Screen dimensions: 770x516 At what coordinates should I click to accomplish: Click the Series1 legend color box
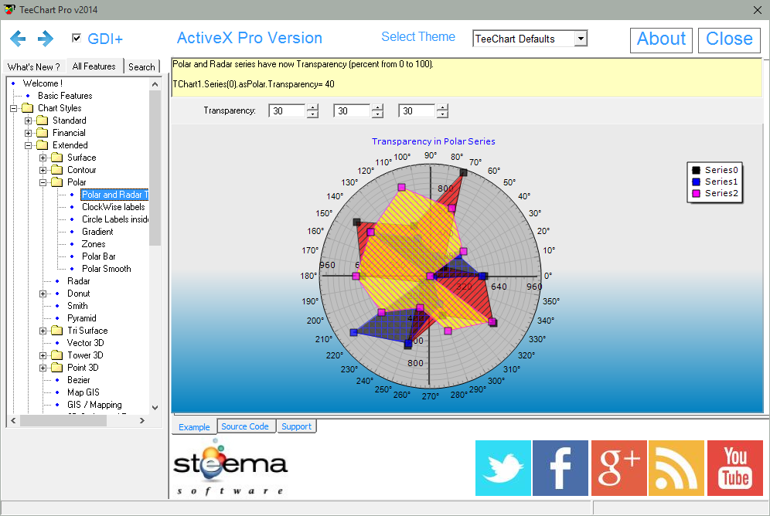click(x=696, y=182)
